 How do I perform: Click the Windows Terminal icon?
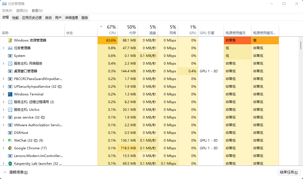pyautogui.click(x=10, y=94)
